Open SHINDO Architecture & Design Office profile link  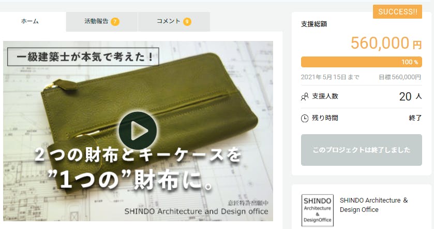pos(373,205)
